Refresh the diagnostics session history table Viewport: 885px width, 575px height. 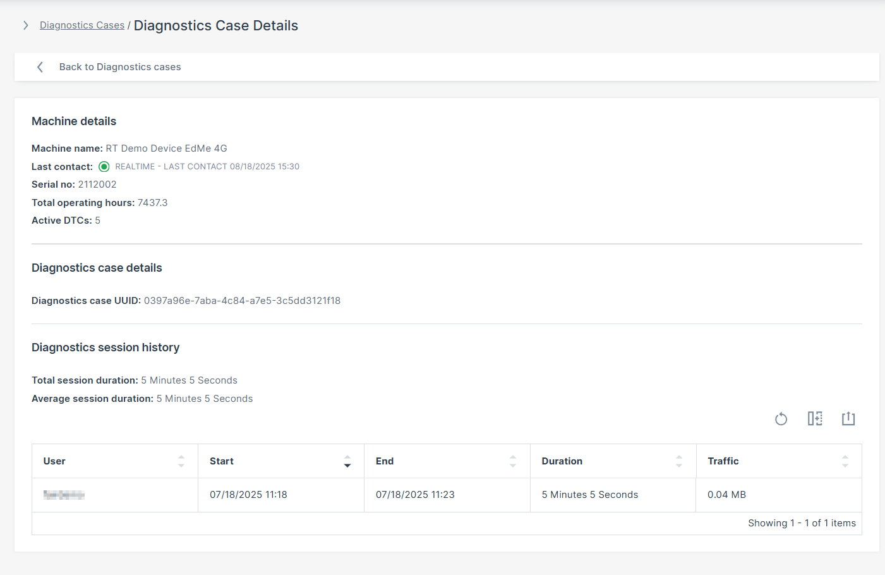click(781, 419)
